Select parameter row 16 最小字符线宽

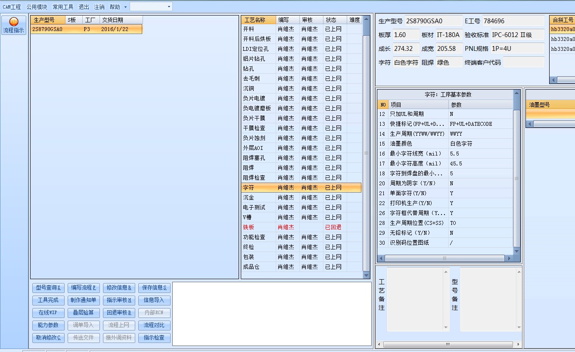[445, 153]
